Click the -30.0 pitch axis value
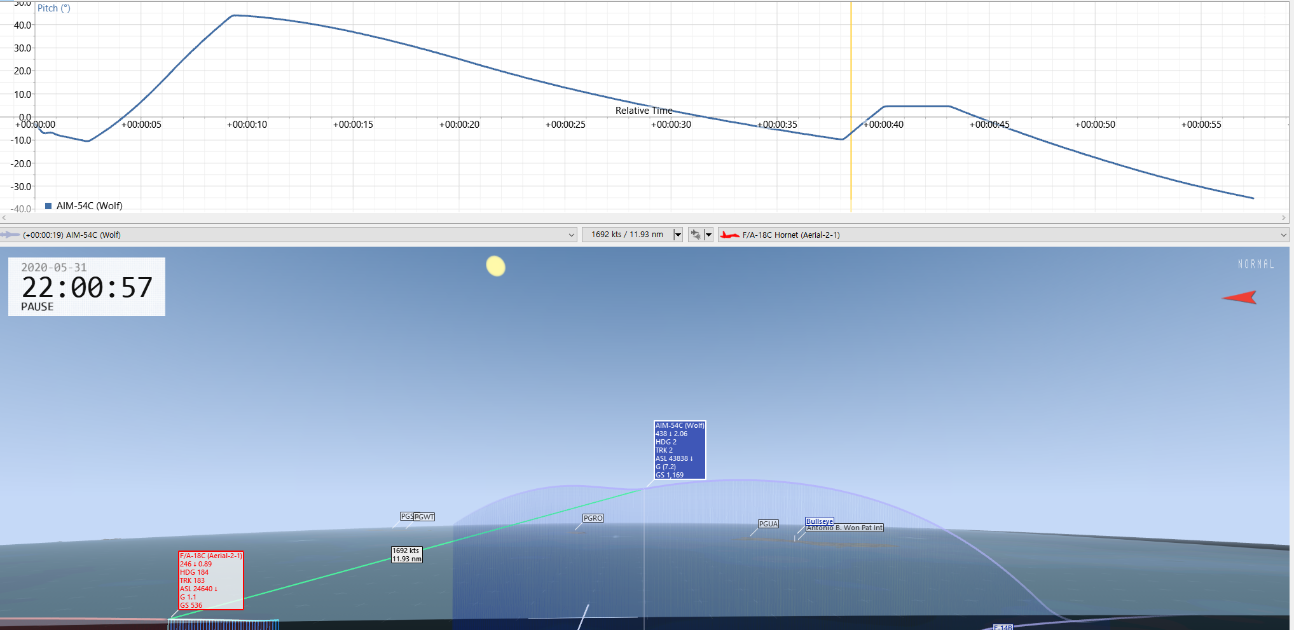Image resolution: width=1294 pixels, height=630 pixels. coord(20,187)
